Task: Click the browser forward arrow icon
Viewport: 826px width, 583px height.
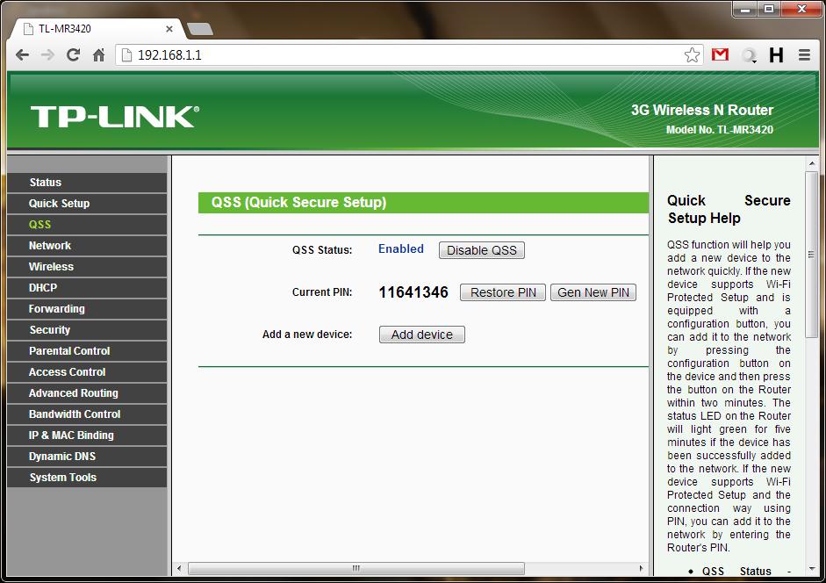Action: tap(47, 54)
